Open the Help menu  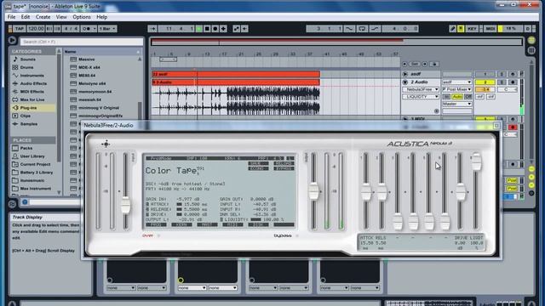[x=102, y=17]
